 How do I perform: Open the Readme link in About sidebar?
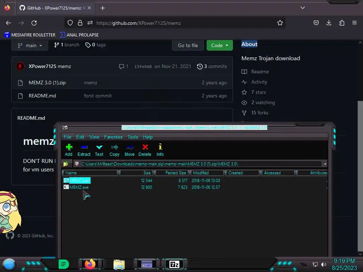click(255, 72)
